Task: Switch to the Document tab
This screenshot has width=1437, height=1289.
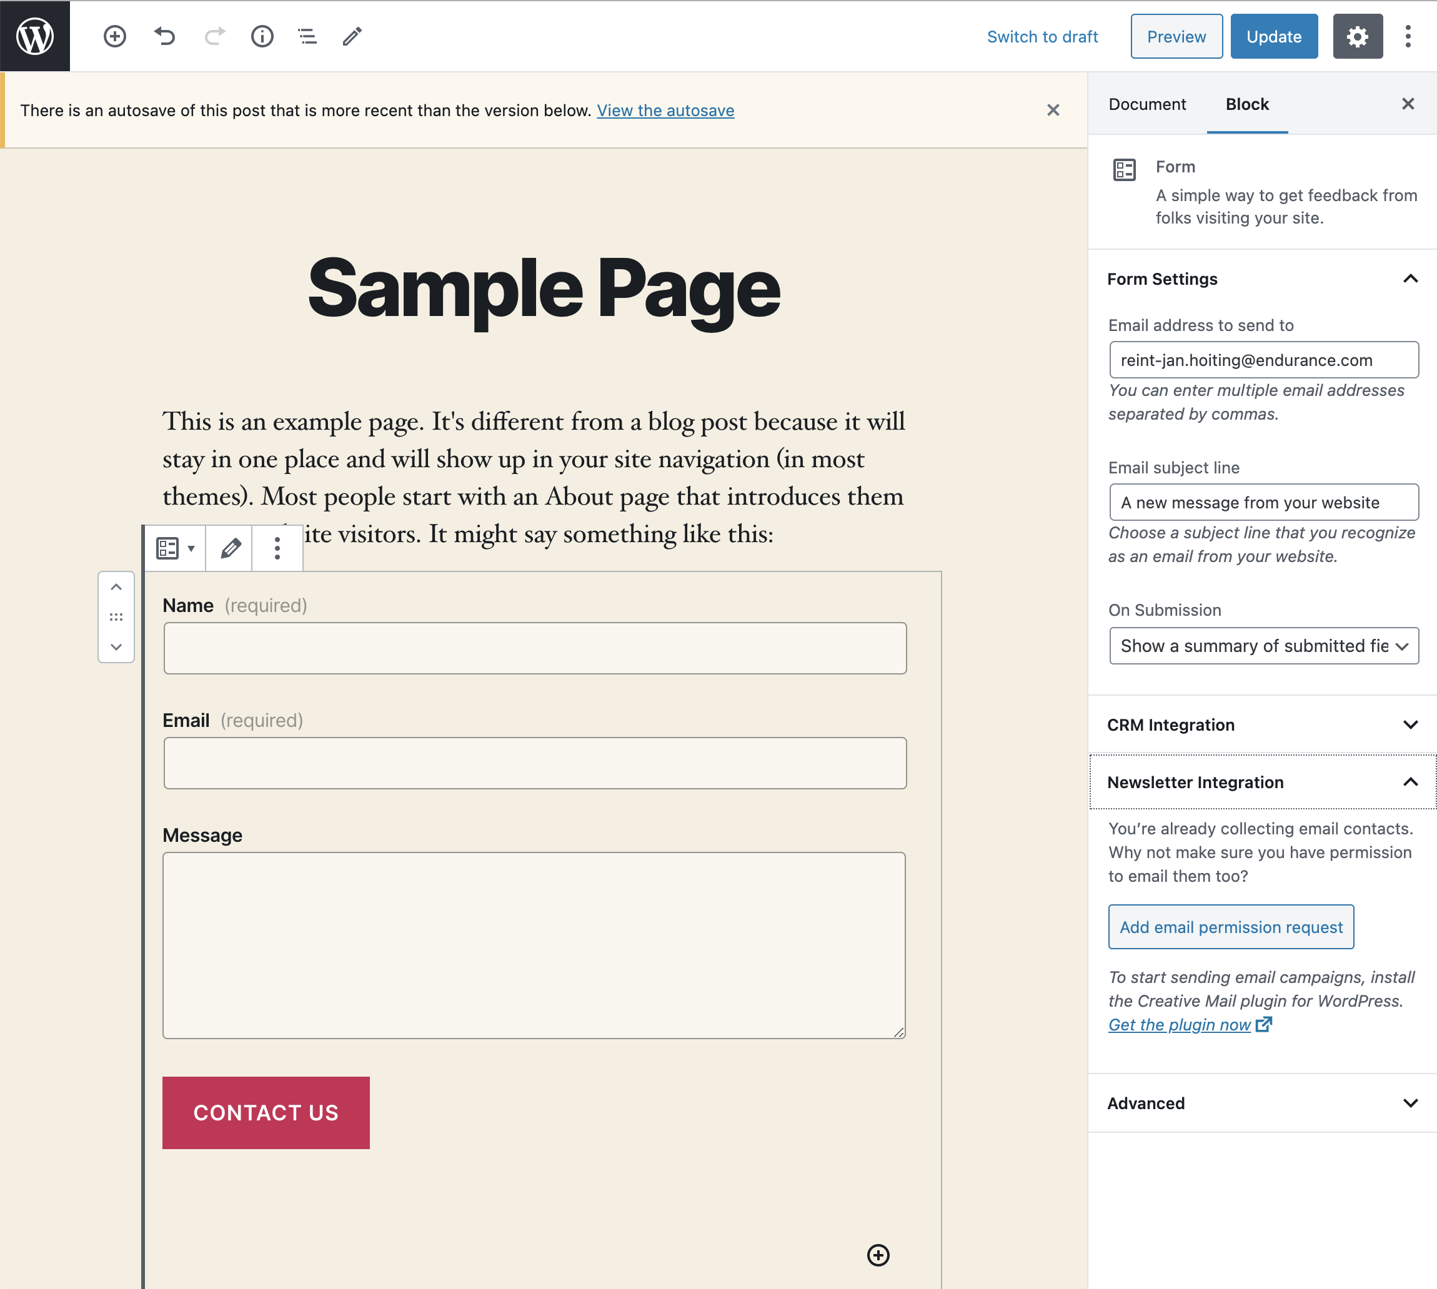Action: [x=1146, y=104]
